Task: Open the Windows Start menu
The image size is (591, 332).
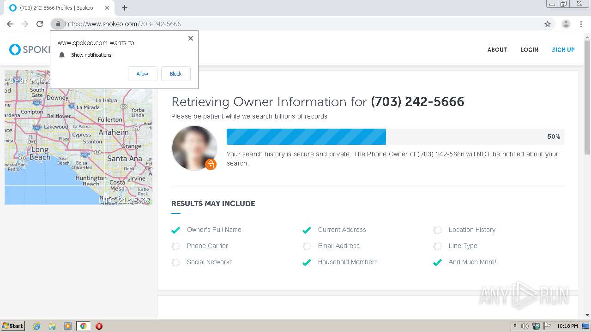Action: (13, 326)
